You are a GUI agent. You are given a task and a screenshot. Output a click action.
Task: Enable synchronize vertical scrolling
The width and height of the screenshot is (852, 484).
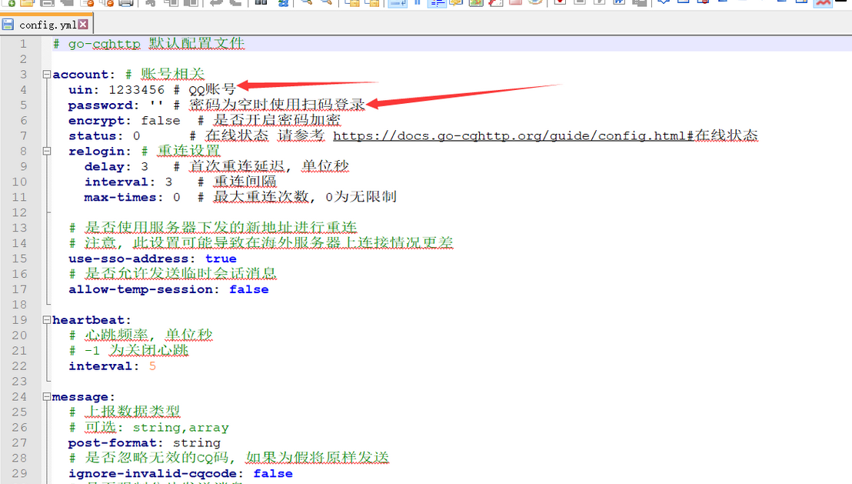(x=352, y=5)
